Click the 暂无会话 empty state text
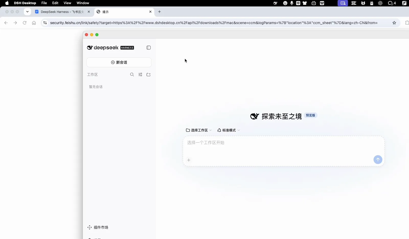Screen dimensions: 409x239 point(96,87)
